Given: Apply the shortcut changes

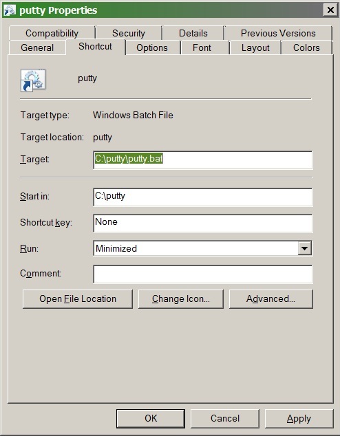Looking at the screenshot, I should pyautogui.click(x=299, y=419).
